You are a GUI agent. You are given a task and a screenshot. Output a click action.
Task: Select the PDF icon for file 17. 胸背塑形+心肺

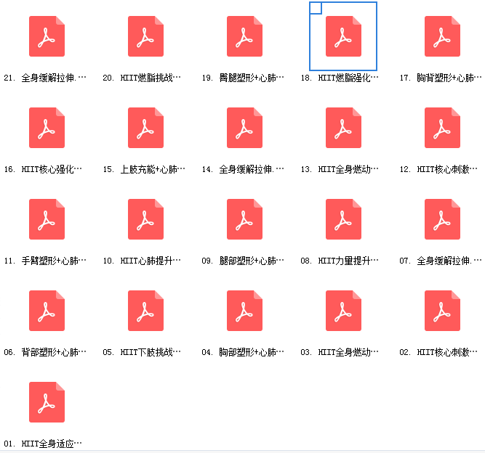442,36
